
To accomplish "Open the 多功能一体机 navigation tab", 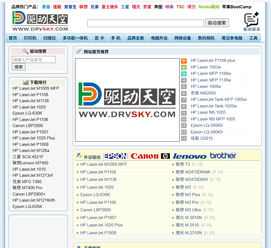I will click(75, 38).
